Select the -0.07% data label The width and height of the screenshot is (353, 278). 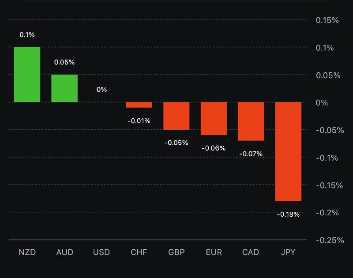(251, 154)
